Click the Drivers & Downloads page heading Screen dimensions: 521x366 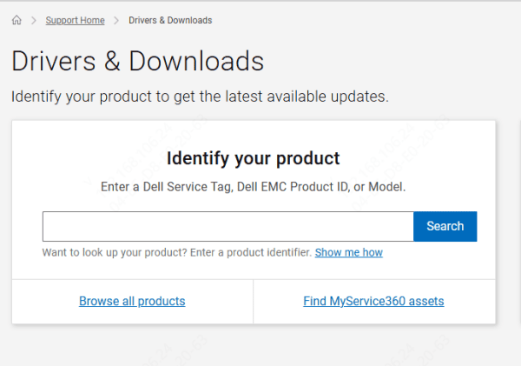tap(137, 61)
